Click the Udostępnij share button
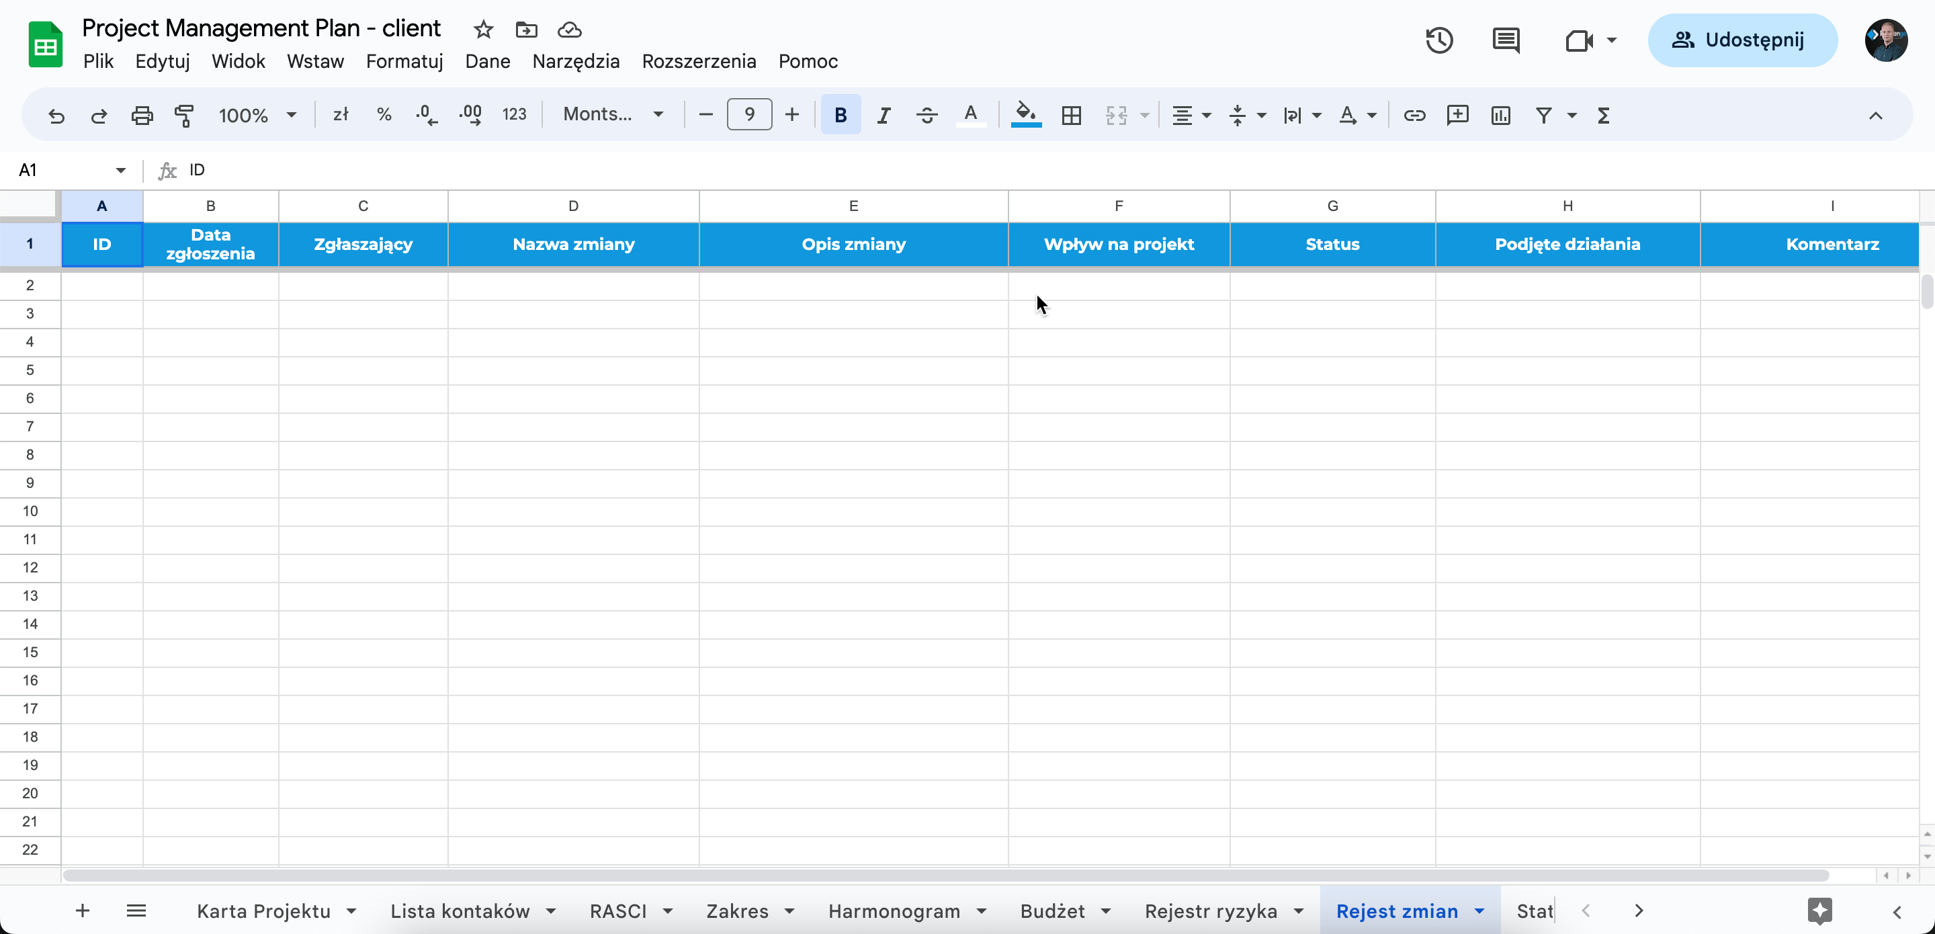The image size is (1935, 934). click(1742, 40)
